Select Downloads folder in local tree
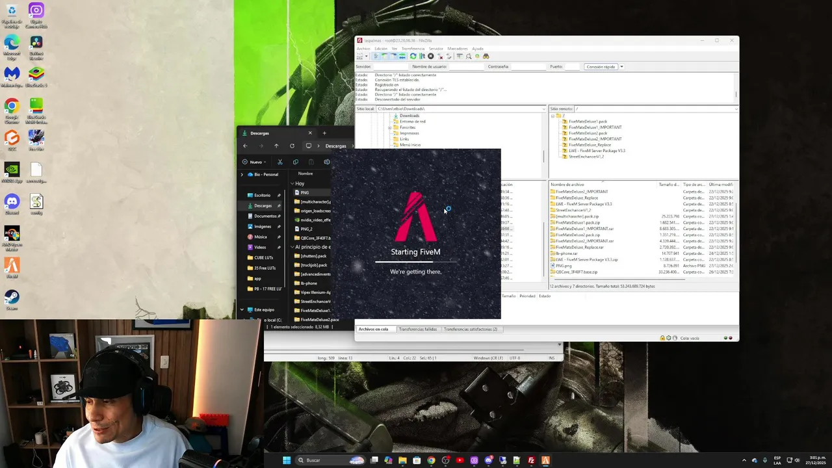The height and width of the screenshot is (468, 832). pos(409,116)
